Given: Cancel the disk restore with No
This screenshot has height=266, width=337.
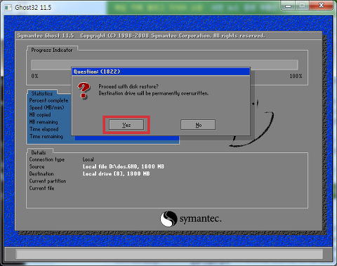Looking at the screenshot, I should pos(198,125).
